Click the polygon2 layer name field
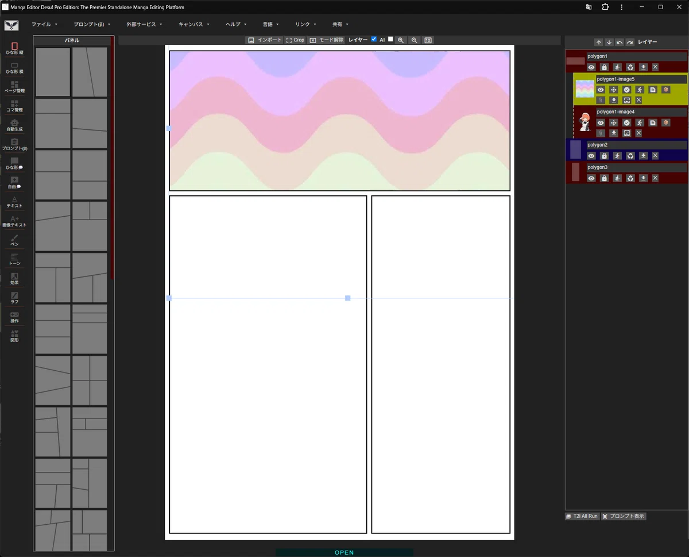The width and height of the screenshot is (689, 557). pyautogui.click(x=637, y=145)
